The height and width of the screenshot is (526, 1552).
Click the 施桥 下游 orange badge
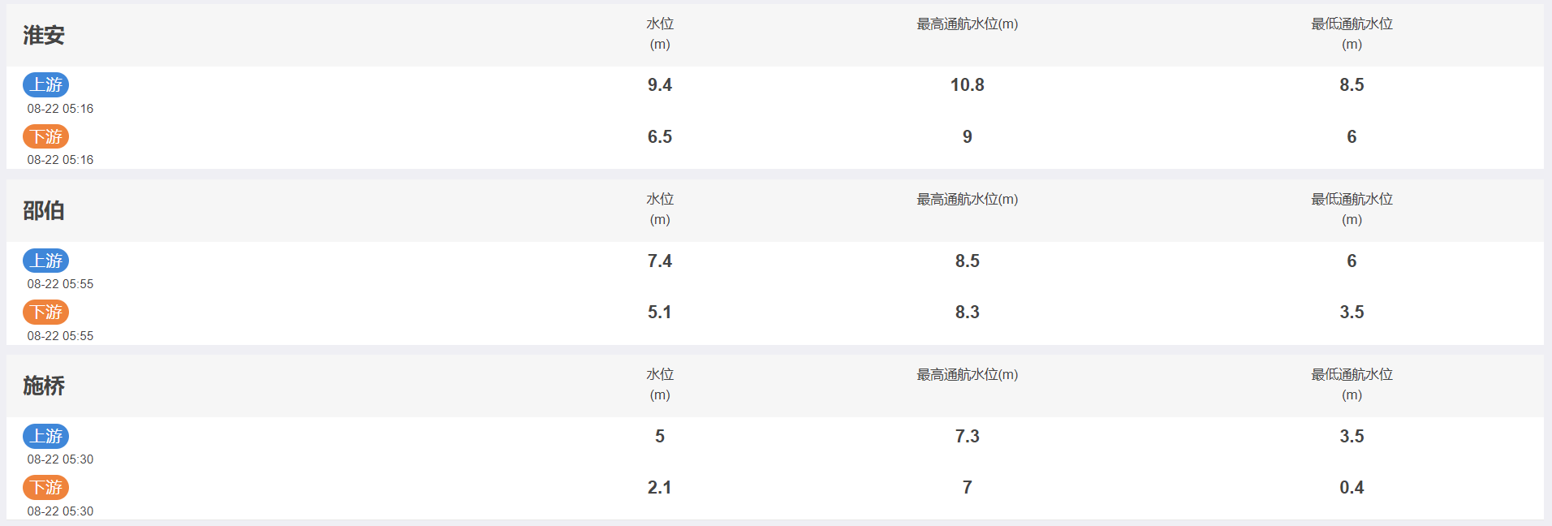(x=45, y=487)
